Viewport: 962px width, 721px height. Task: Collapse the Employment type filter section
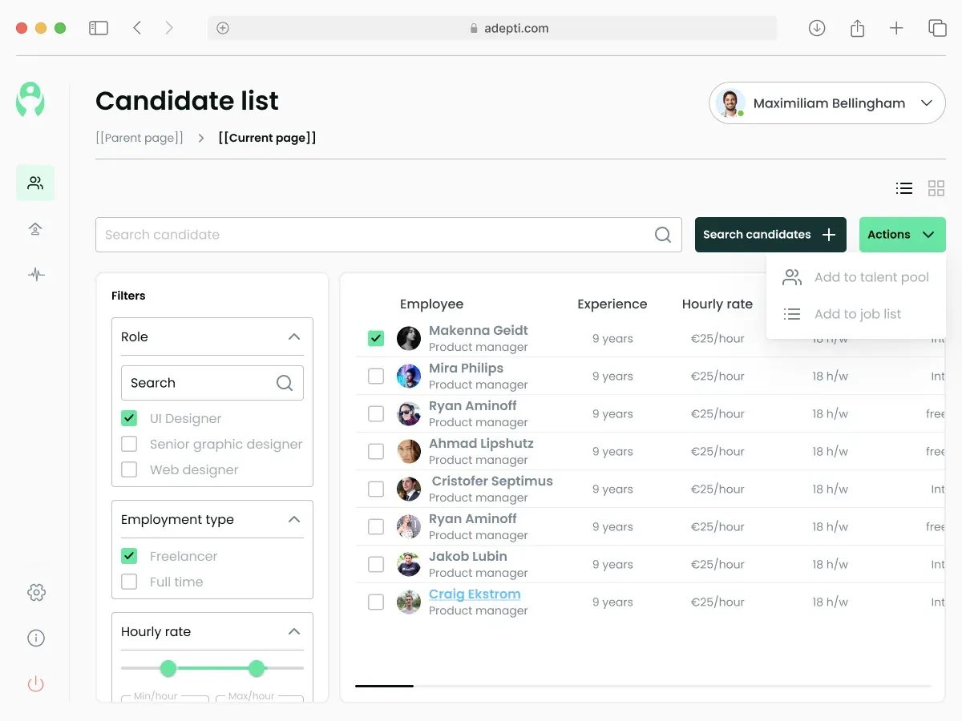(x=294, y=520)
